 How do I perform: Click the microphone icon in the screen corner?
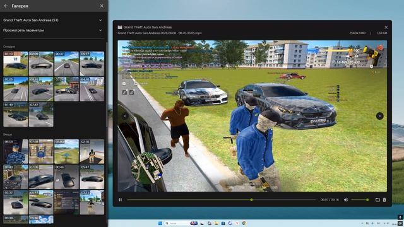tap(400, 217)
